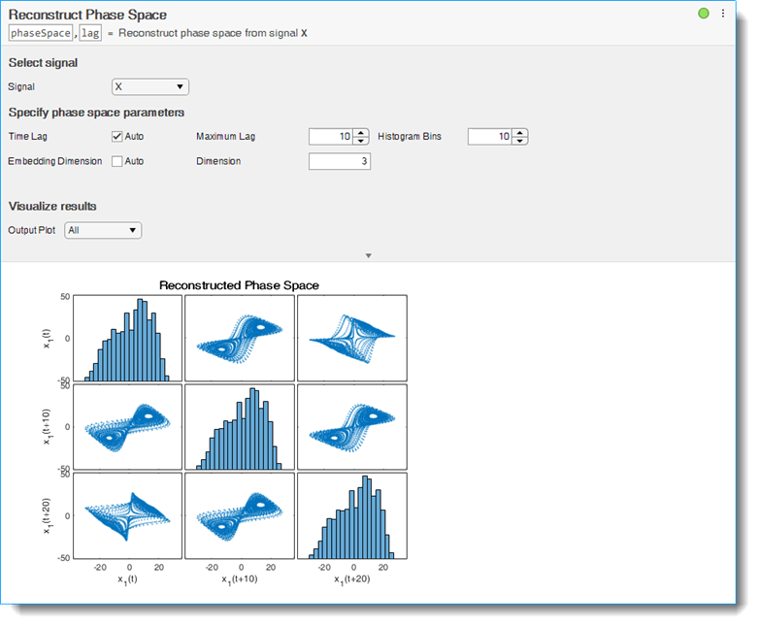This screenshot has width=758, height=626.
Task: Uncheck the Time Lag Auto checkbox
Action: point(117,137)
